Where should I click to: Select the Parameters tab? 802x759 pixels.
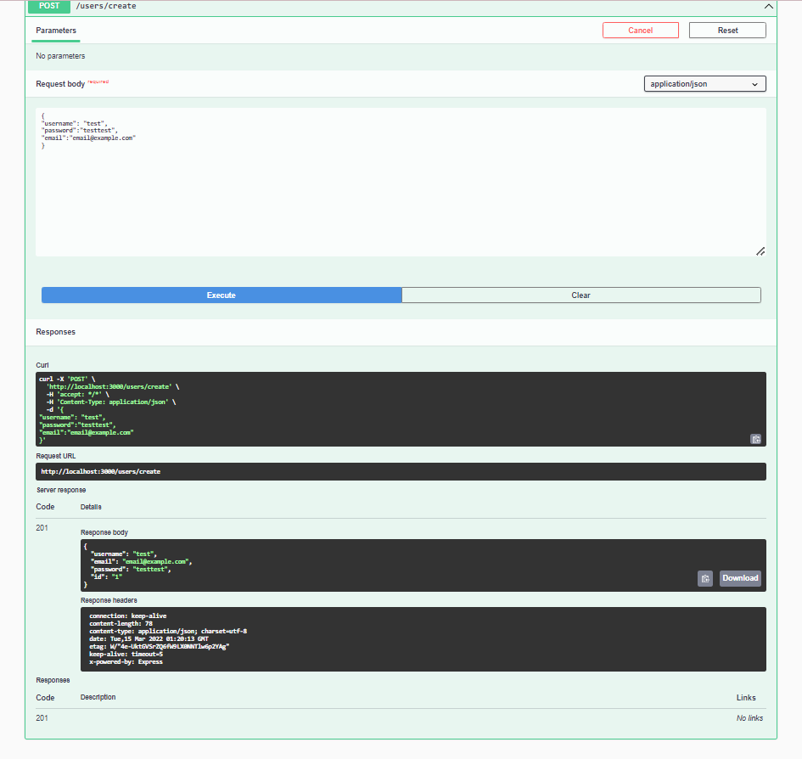click(56, 31)
